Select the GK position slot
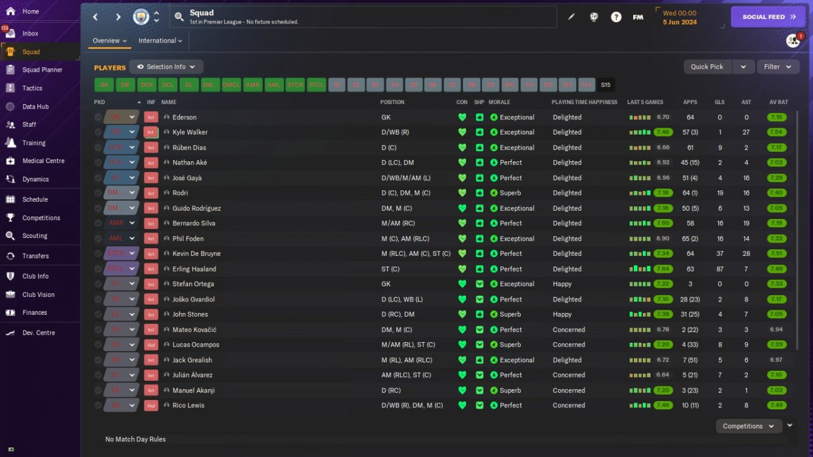The image size is (813, 457). pyautogui.click(x=104, y=85)
